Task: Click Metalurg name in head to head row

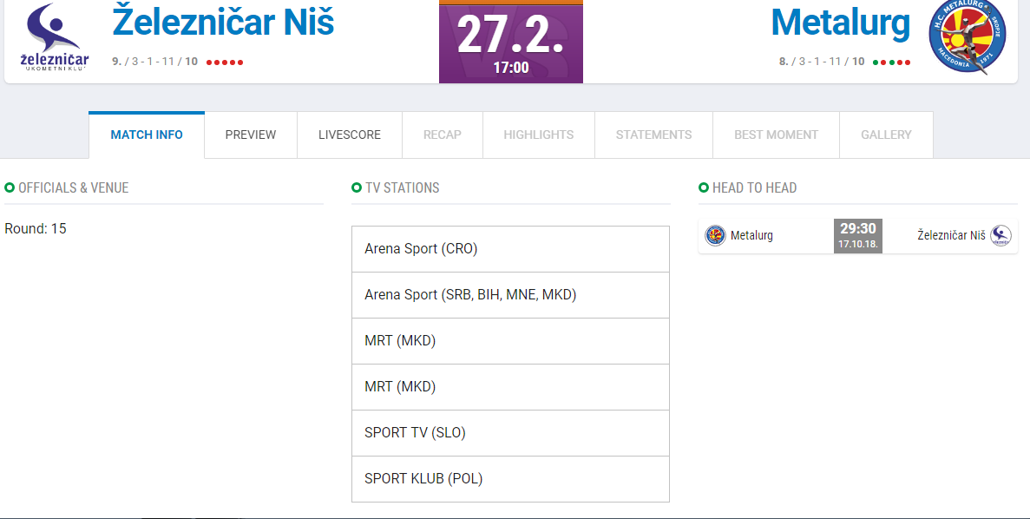Action: (x=751, y=235)
